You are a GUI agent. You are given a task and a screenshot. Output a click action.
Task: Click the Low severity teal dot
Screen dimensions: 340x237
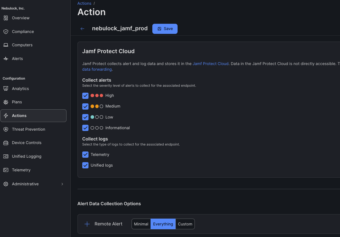[x=92, y=117]
